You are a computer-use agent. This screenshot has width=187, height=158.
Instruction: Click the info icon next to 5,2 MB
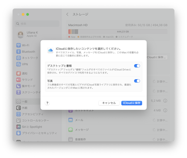[x=165, y=101]
